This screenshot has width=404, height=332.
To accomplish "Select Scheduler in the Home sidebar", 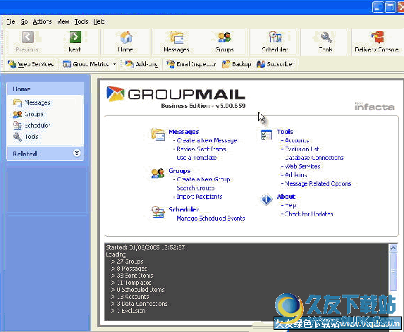I will (x=32, y=125).
